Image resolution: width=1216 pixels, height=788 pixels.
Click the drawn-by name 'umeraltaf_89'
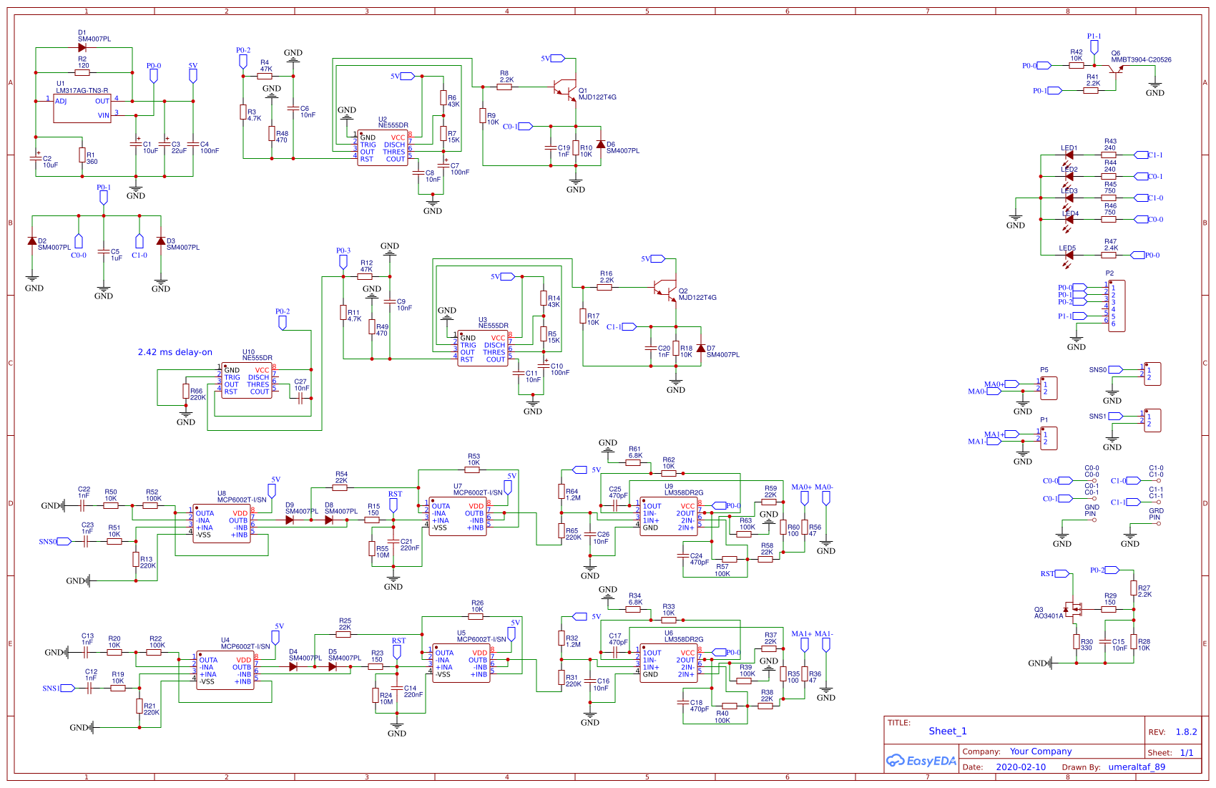[1137, 767]
